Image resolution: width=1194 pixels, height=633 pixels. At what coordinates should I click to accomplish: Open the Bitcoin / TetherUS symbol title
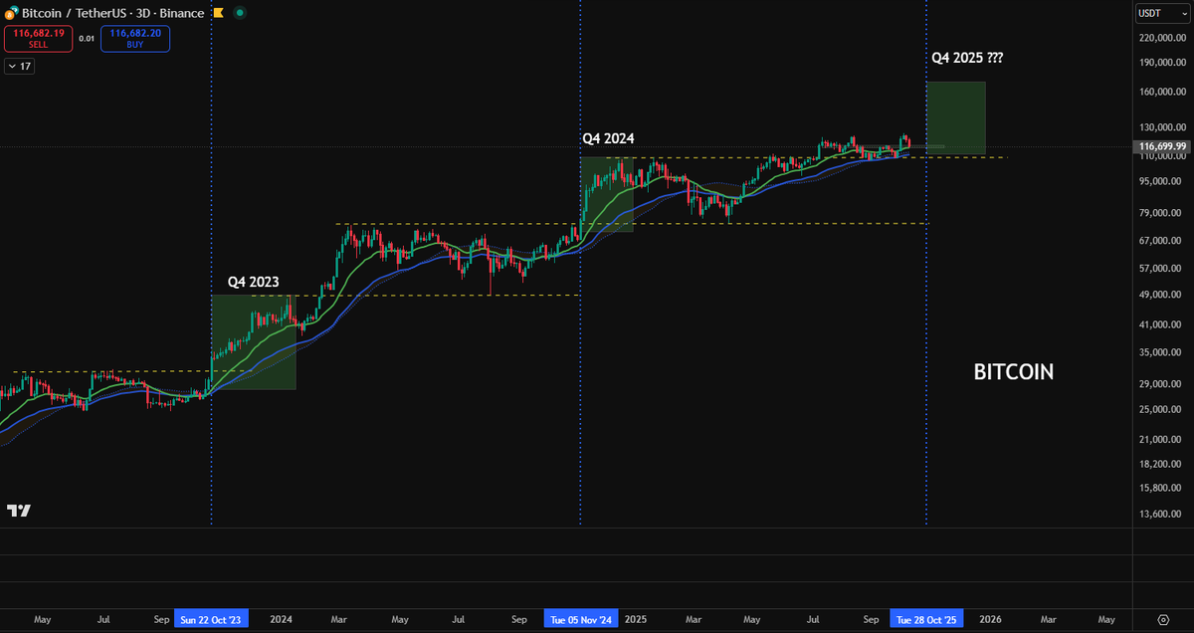[x=112, y=14]
